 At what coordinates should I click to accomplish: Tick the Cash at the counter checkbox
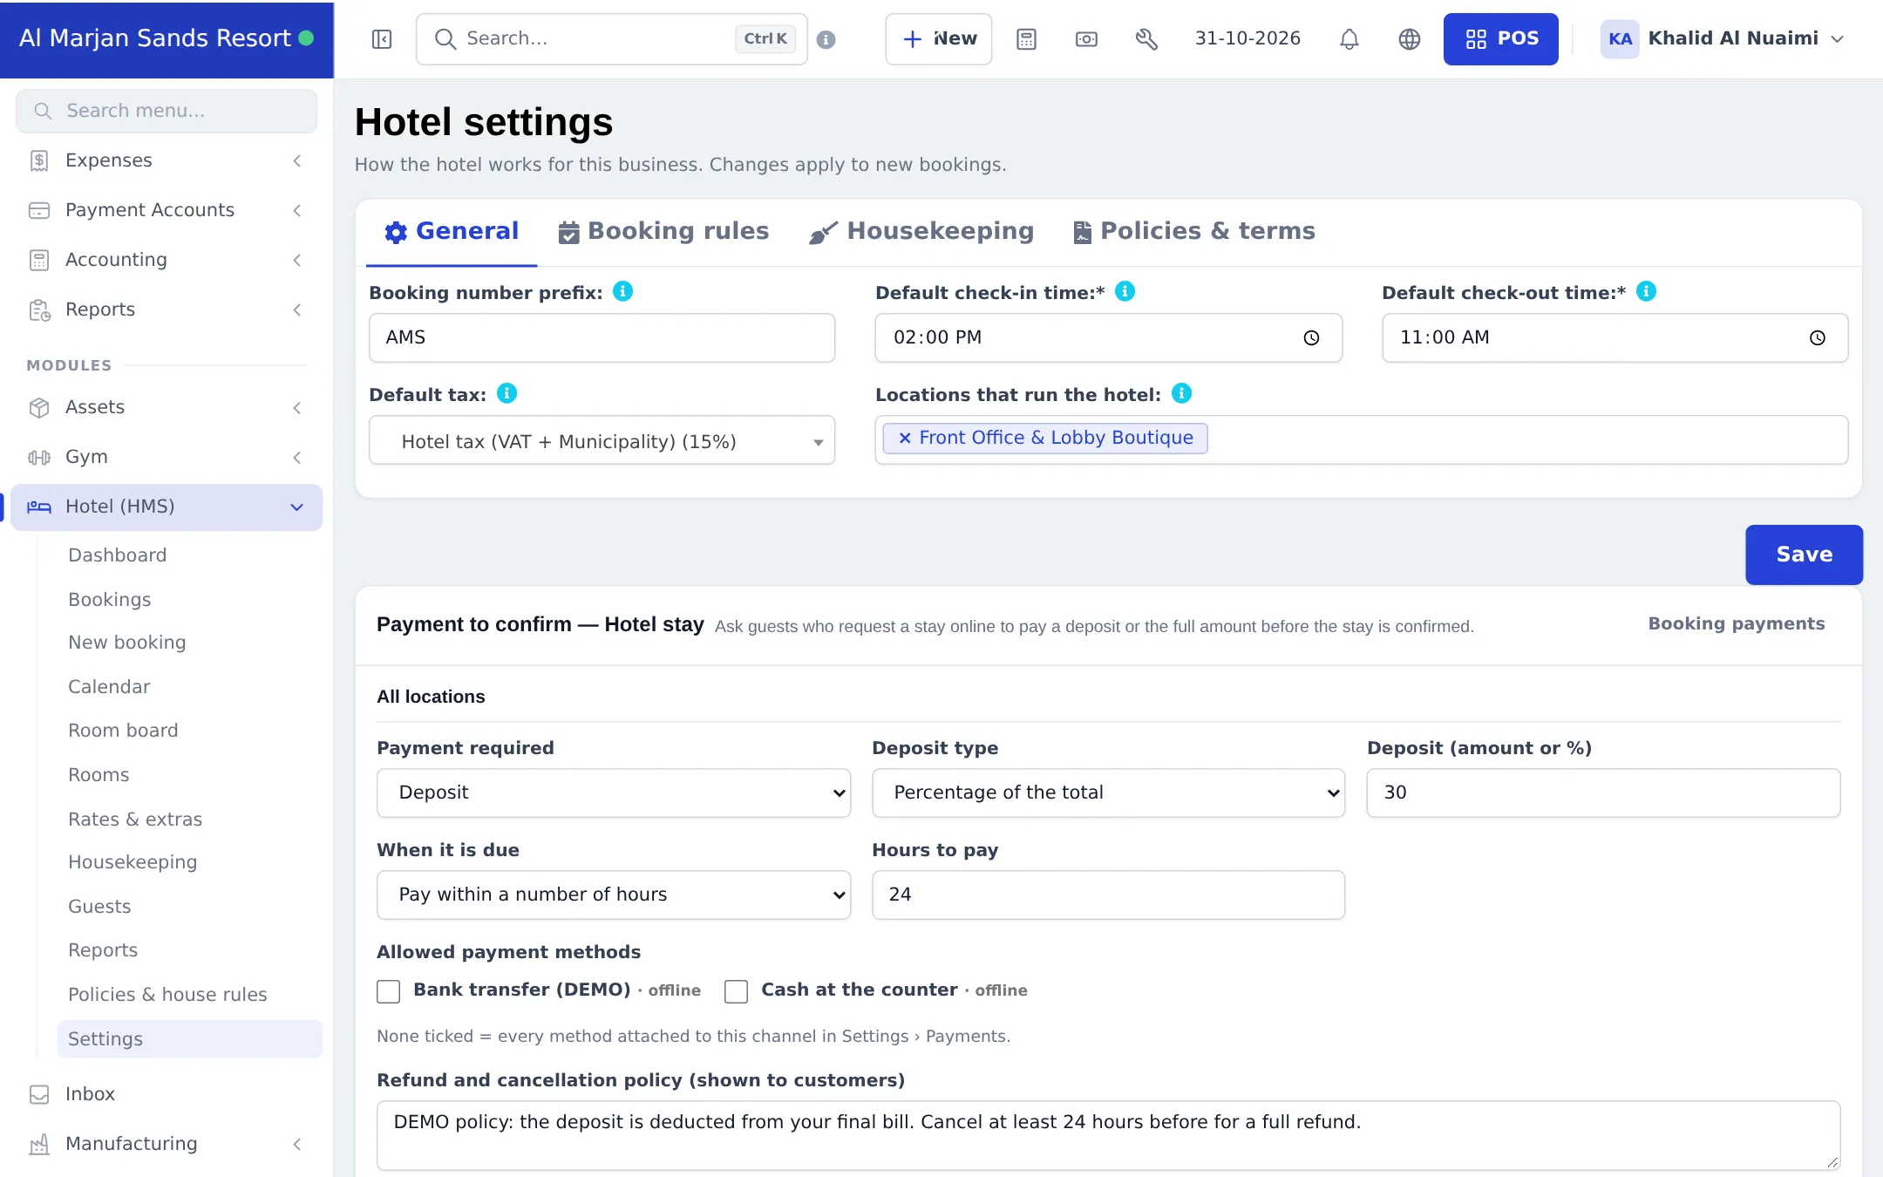coord(736,991)
